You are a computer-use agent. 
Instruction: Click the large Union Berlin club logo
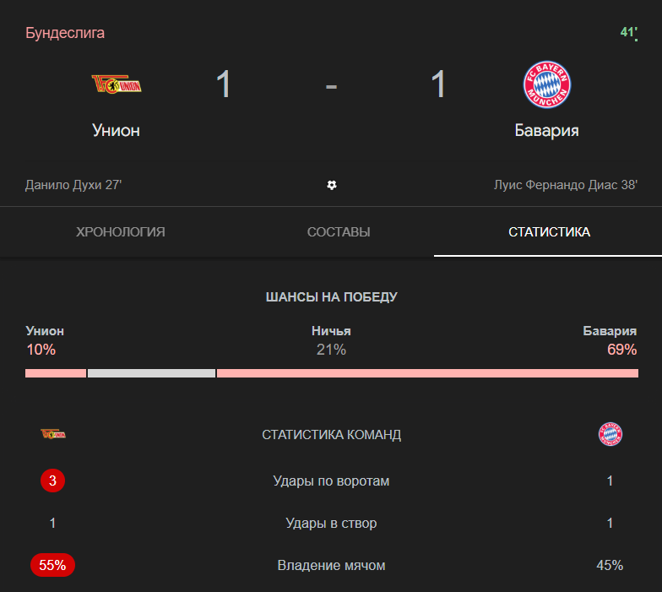click(x=117, y=84)
